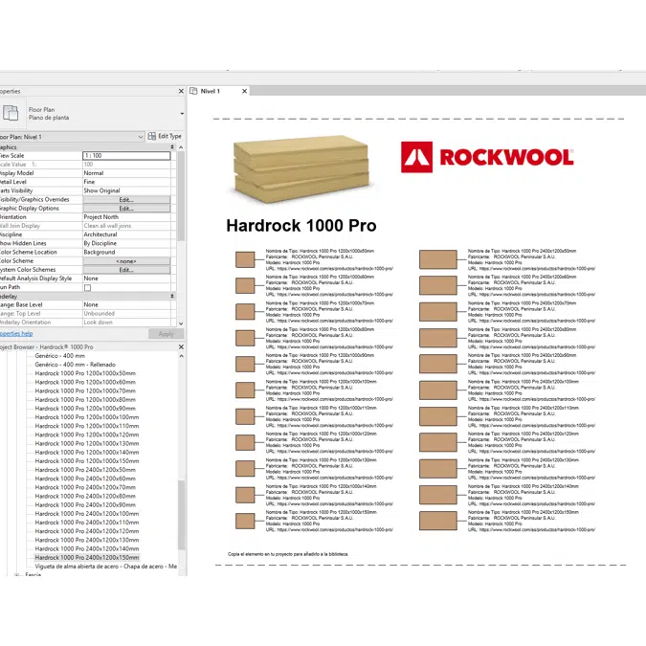Select Hardrock 1000 Pro 1200x1000x130mm in browser
Viewport: 646px width, 646px height.
click(x=87, y=444)
